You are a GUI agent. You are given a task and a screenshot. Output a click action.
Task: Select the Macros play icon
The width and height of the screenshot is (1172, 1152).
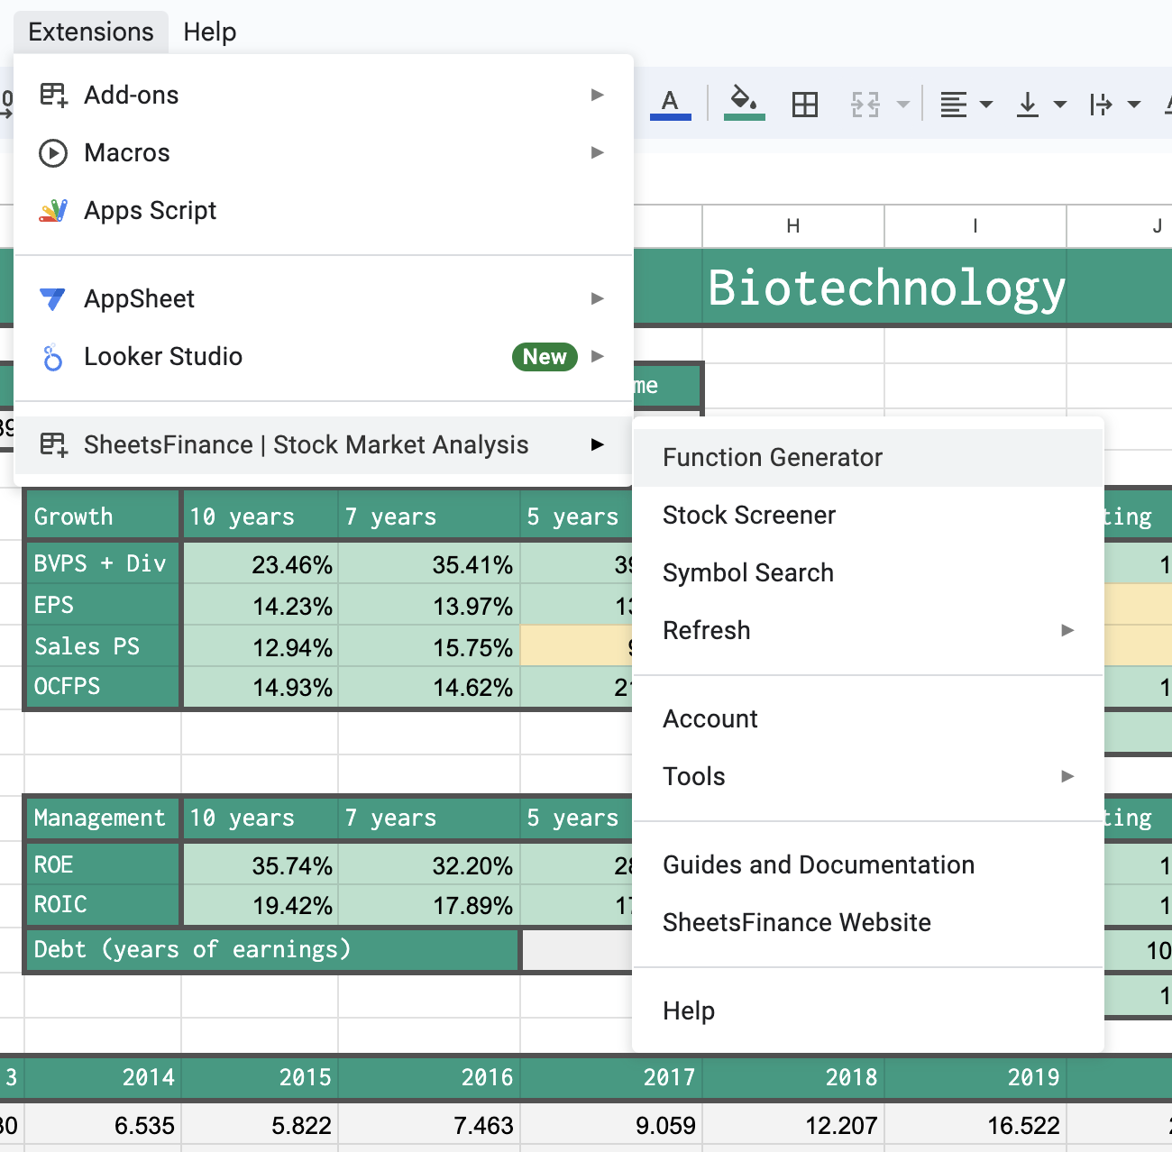pos(53,152)
